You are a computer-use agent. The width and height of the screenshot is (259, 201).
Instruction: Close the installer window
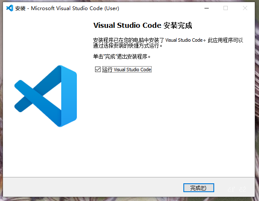pyautogui.click(x=245, y=8)
